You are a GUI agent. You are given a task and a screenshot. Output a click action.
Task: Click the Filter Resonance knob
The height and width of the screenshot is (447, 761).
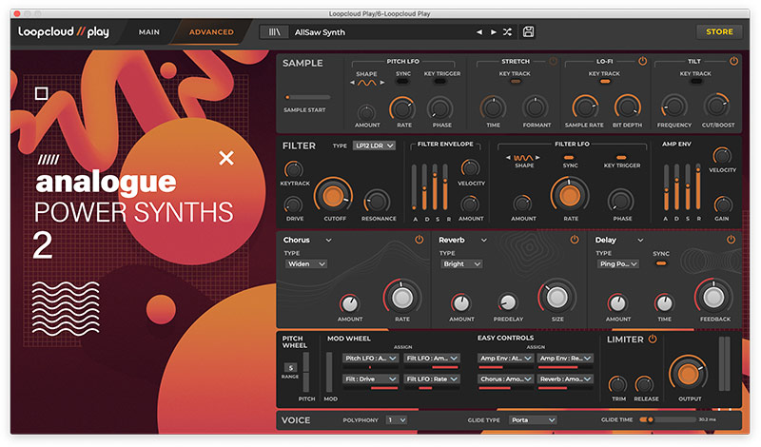pos(377,202)
